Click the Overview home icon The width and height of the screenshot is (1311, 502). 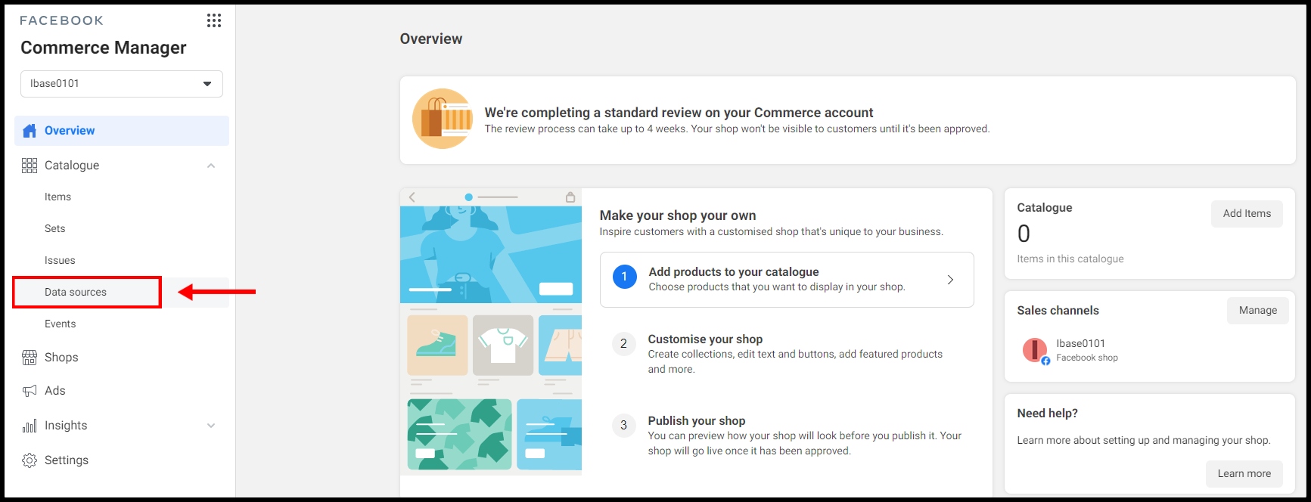click(x=30, y=131)
